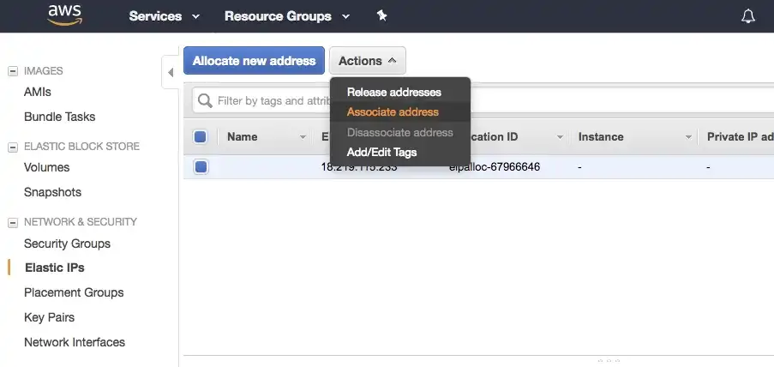Screen dimensions: 774x367
Task: Choose Release addresses menu option
Action: (393, 93)
